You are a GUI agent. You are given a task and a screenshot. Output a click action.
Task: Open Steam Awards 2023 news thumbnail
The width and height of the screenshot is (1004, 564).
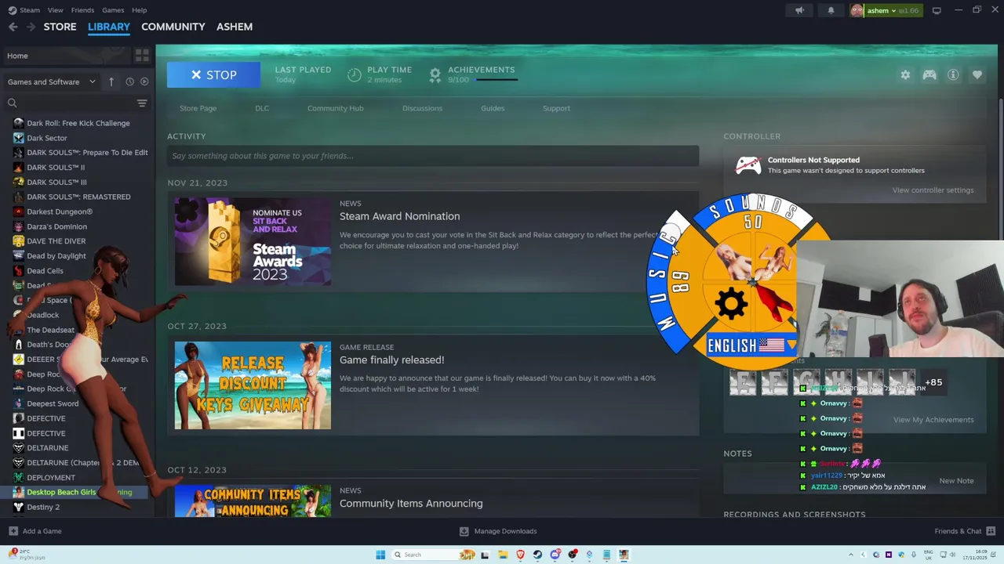coord(253,241)
